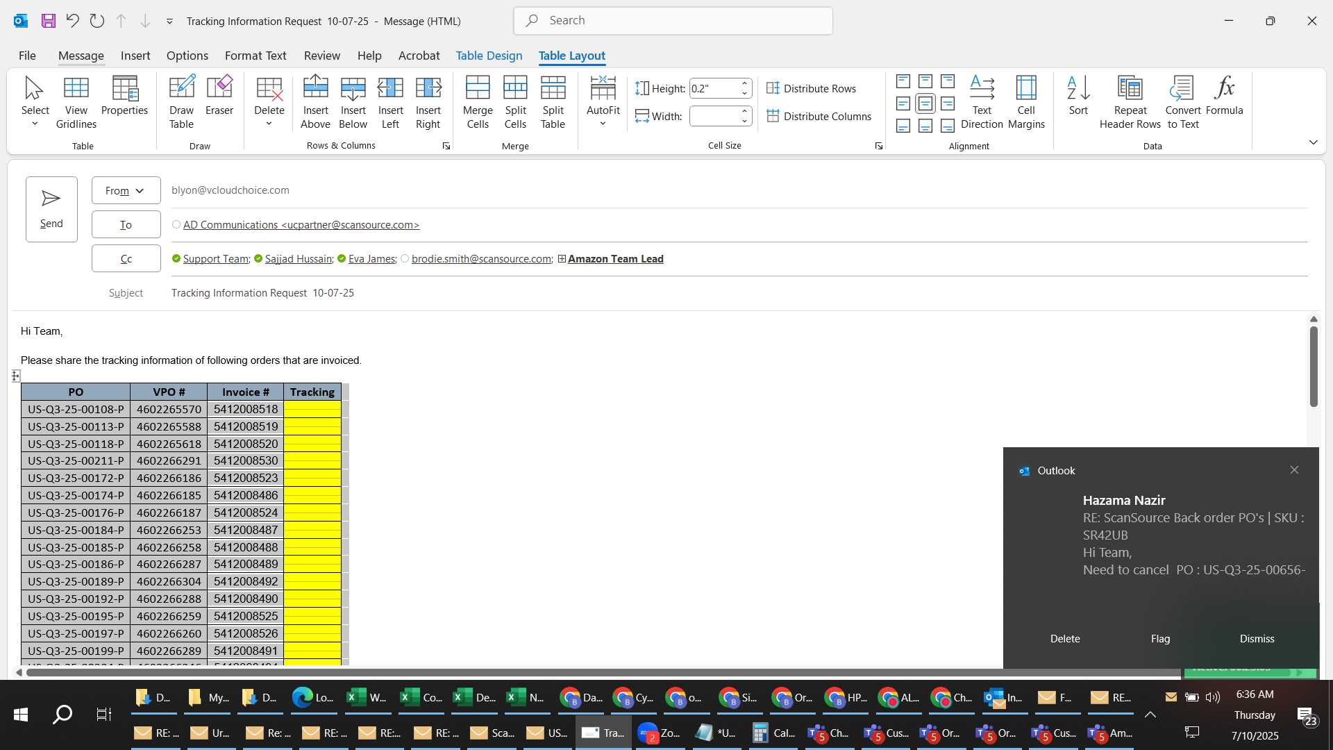The image size is (1333, 750).
Task: Click the Save icon in title bar
Action: pyautogui.click(x=48, y=21)
